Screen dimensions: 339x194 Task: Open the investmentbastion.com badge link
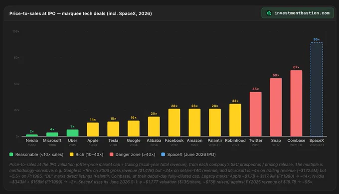click(298, 13)
